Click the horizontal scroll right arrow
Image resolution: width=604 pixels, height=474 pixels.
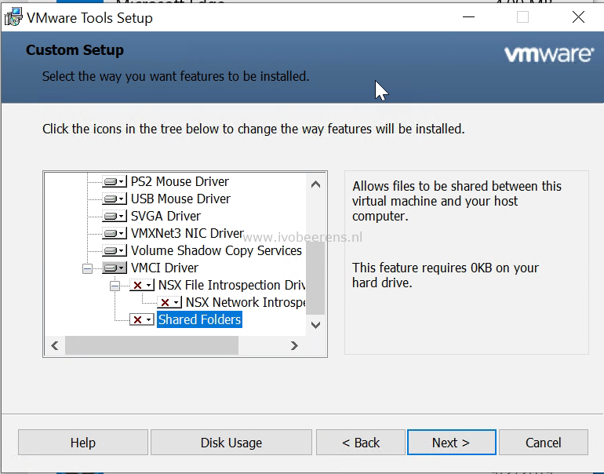tap(294, 345)
